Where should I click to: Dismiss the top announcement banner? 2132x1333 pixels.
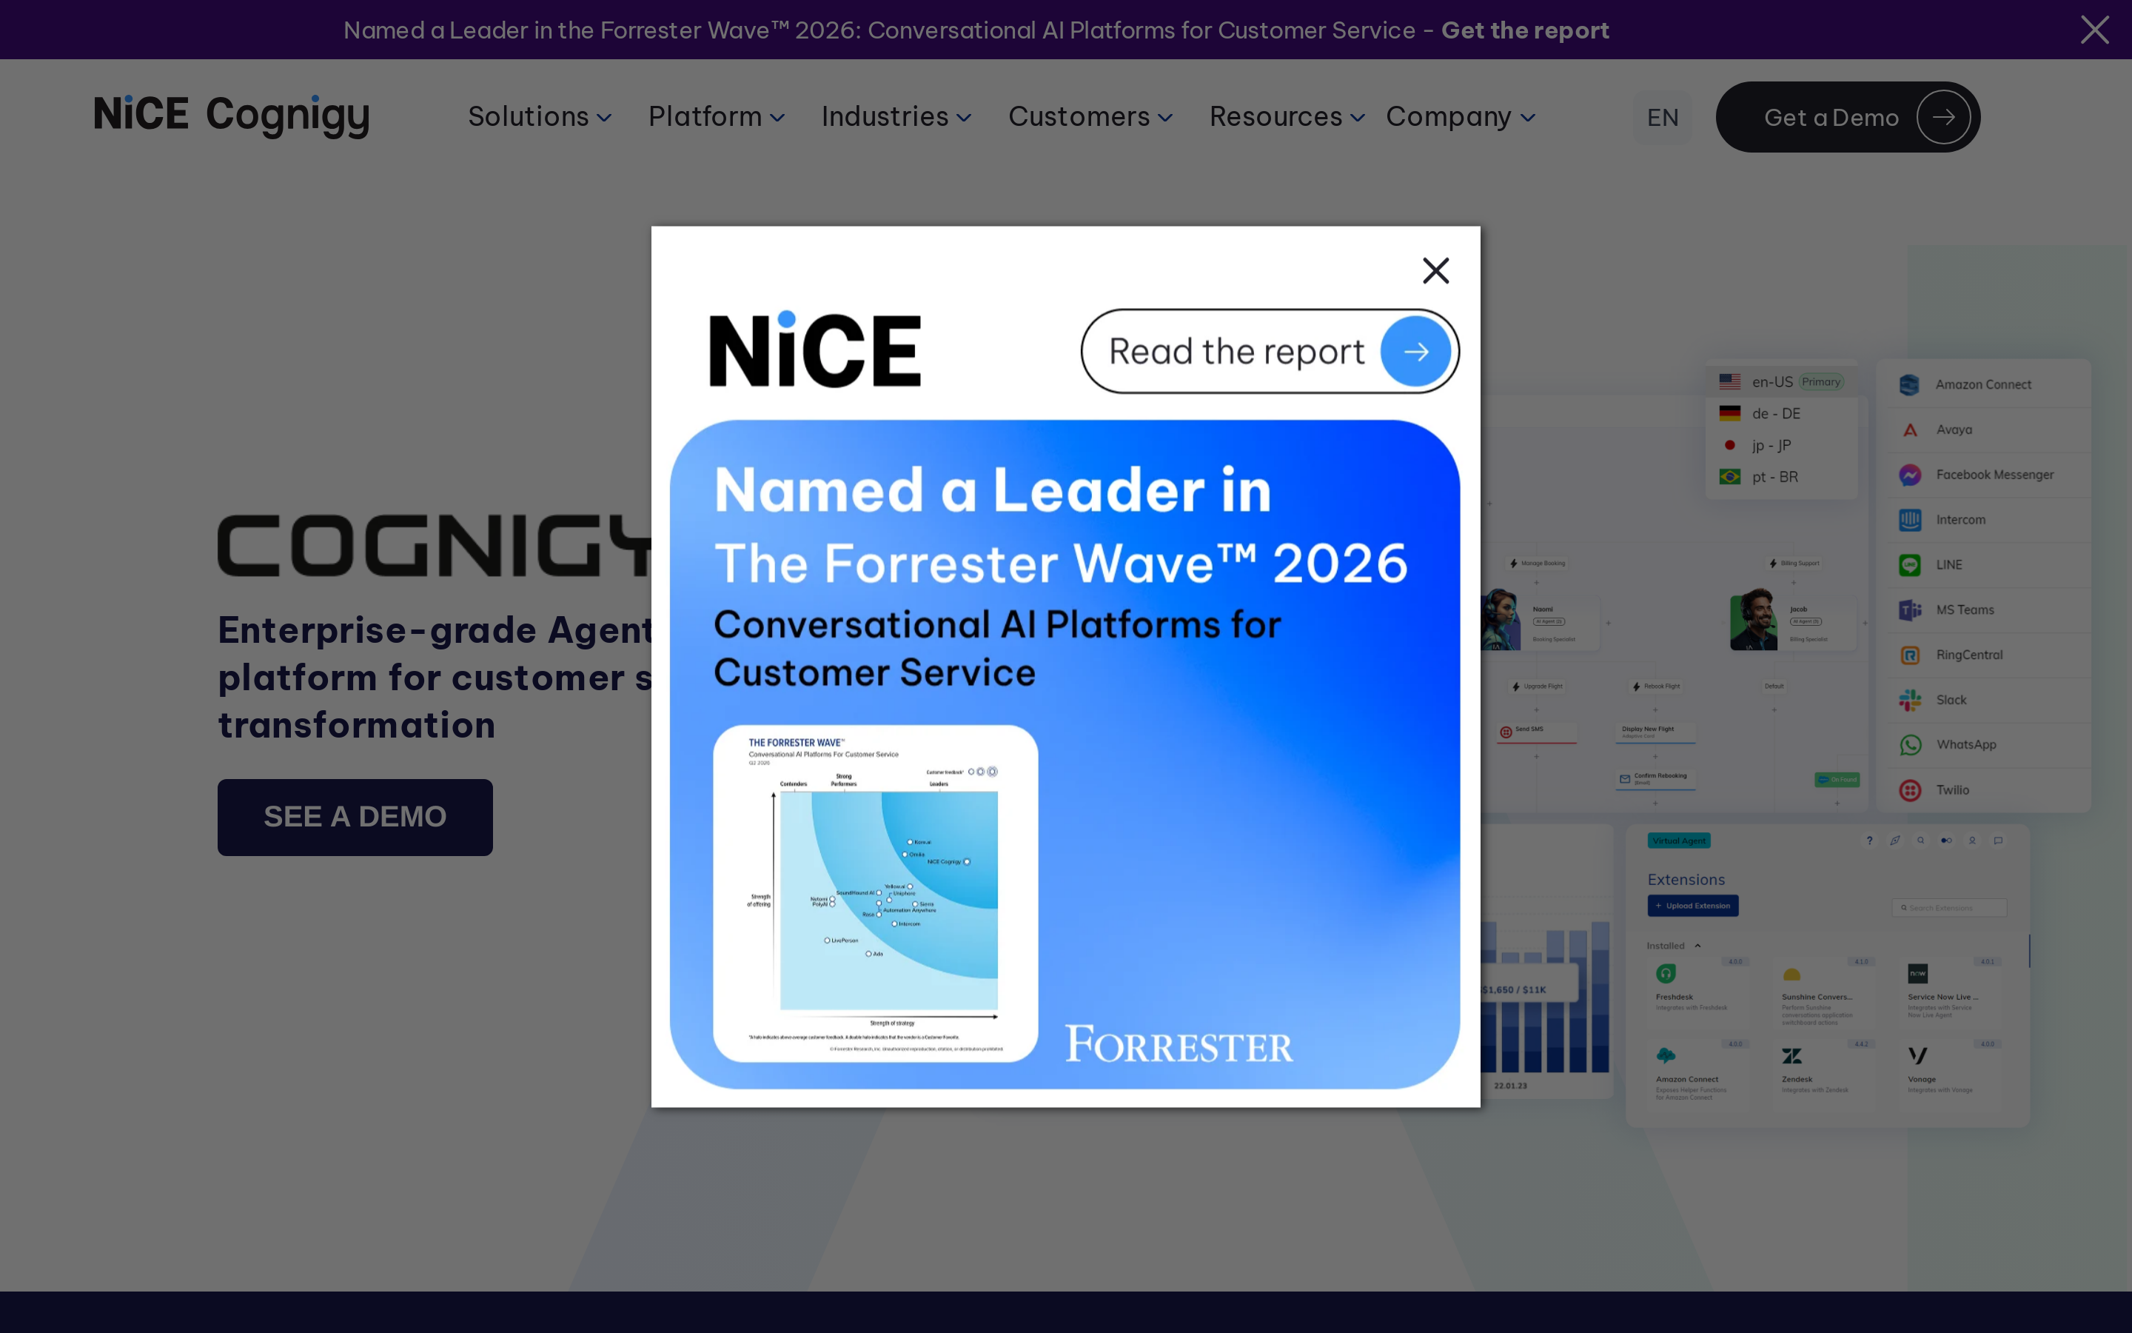pyautogui.click(x=2094, y=30)
